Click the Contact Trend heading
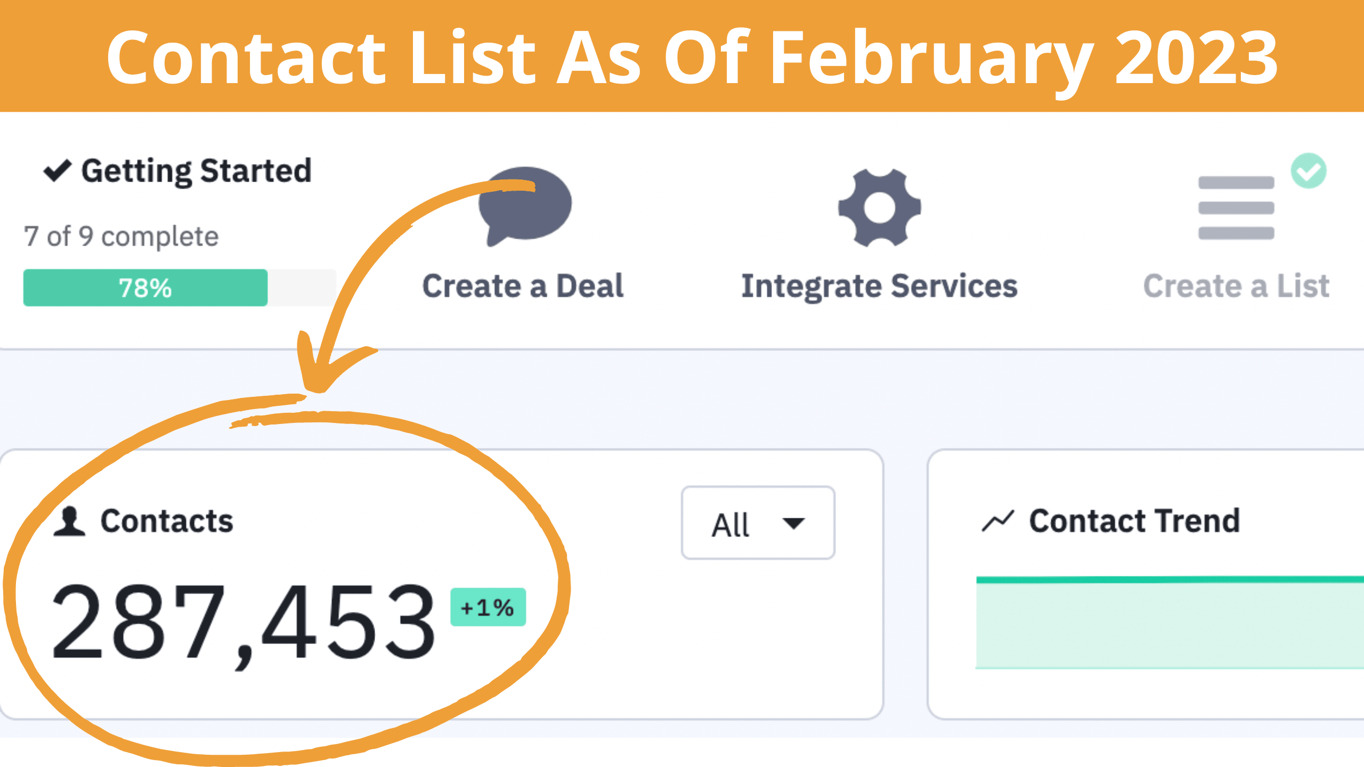 [x=1135, y=521]
